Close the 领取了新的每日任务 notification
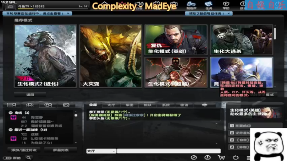The height and width of the screenshot is (161, 287). (229, 14)
